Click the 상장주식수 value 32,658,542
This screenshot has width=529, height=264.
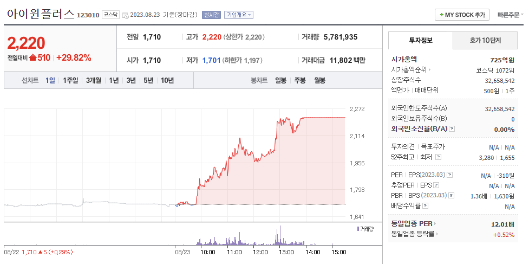(x=500, y=81)
